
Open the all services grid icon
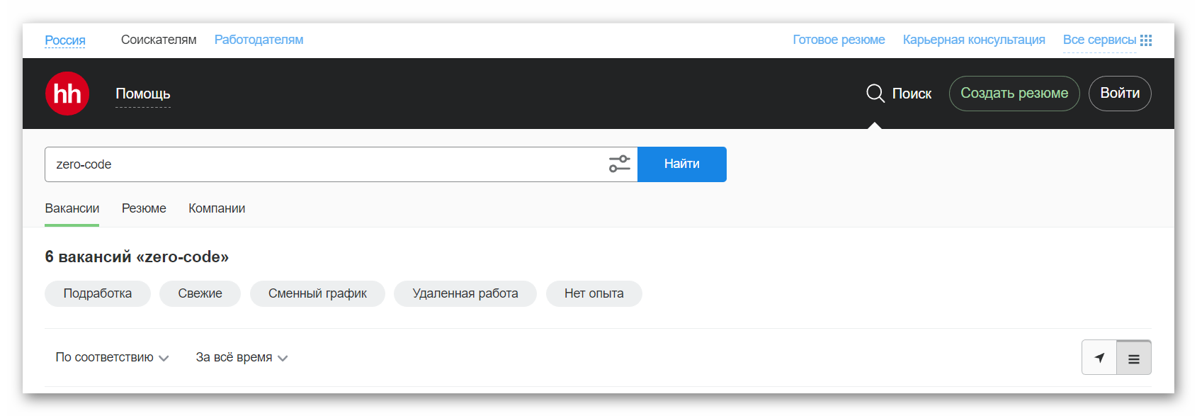1146,40
